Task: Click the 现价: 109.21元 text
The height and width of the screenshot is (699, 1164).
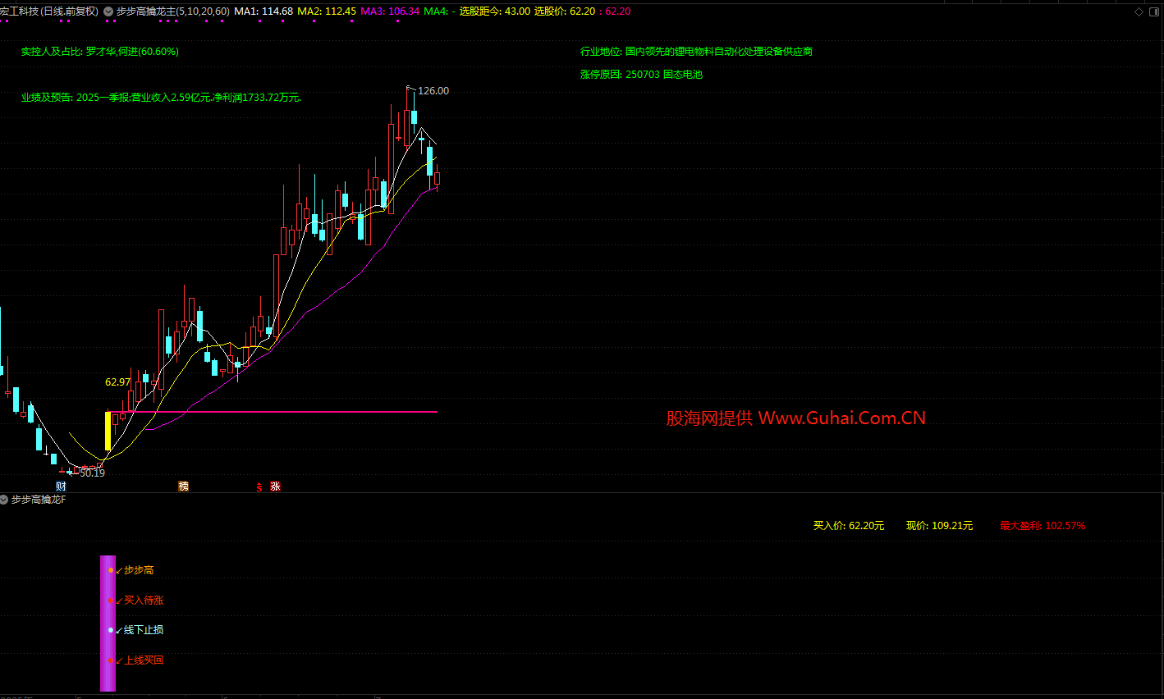Action: click(940, 526)
